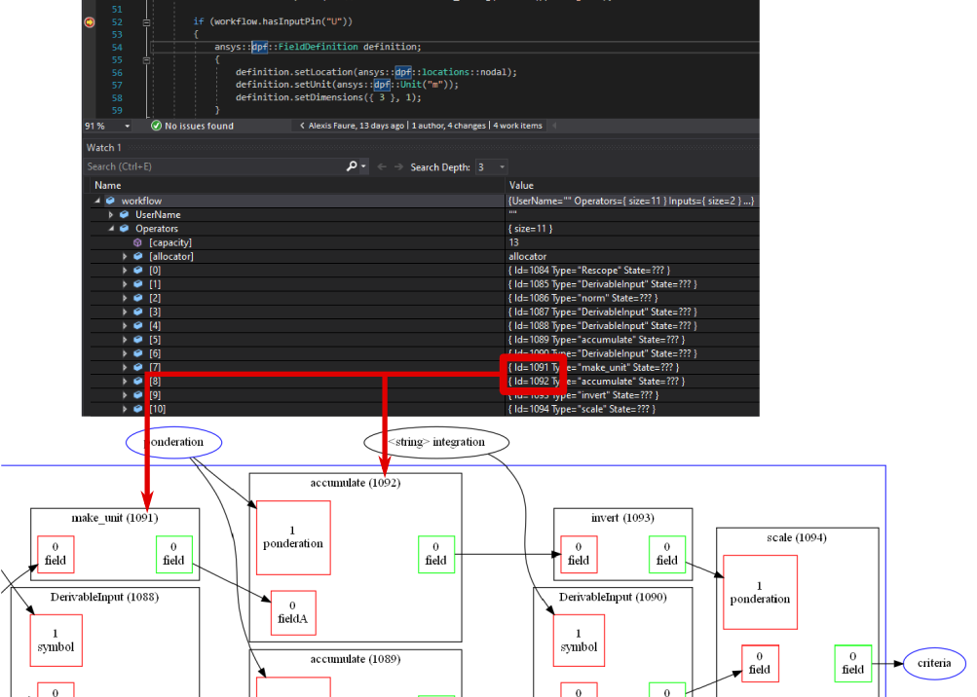
Task: Click the workflow value summary text
Action: (631, 201)
